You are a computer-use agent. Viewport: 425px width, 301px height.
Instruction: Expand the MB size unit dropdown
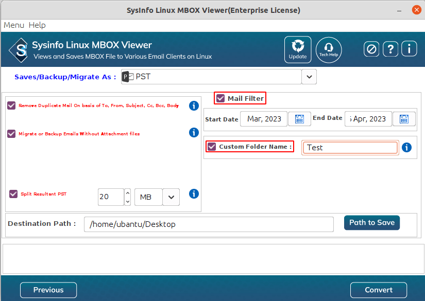[x=171, y=197]
